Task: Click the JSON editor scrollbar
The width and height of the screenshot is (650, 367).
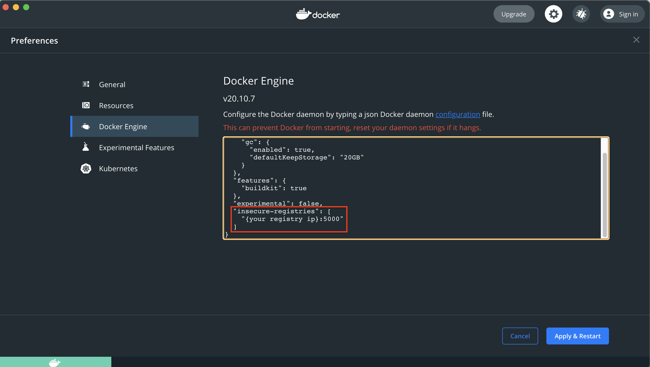Action: pos(604,195)
